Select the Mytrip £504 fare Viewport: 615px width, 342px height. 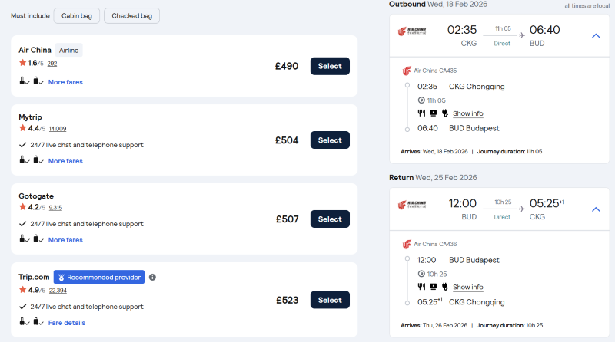pyautogui.click(x=330, y=140)
